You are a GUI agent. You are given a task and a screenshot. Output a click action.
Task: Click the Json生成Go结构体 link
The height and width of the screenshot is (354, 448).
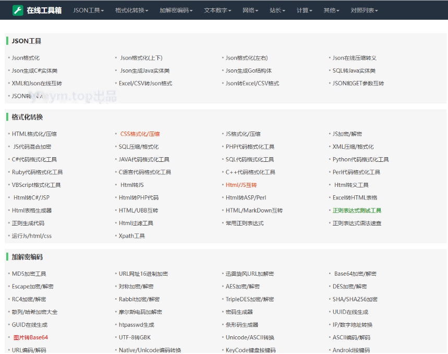(x=249, y=70)
